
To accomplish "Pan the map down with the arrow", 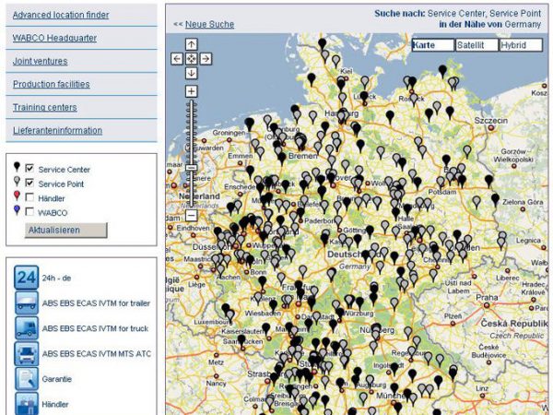I will coord(191,73).
